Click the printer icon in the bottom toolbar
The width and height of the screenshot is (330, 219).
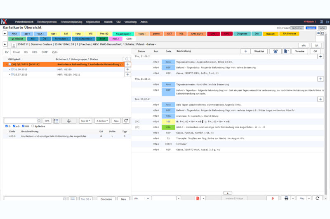[286, 198]
